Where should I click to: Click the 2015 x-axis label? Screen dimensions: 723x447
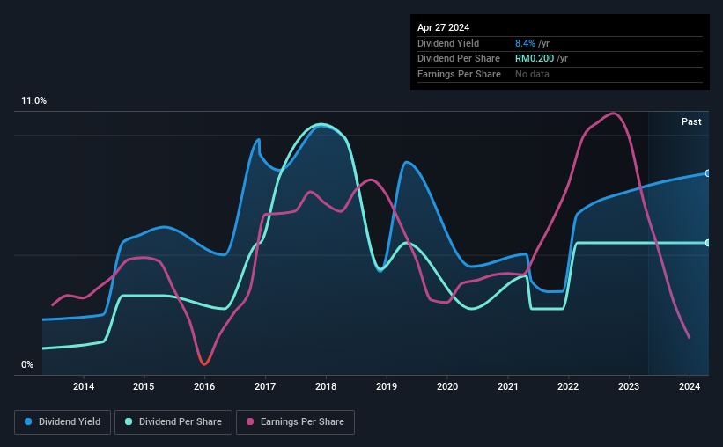pyautogui.click(x=144, y=386)
